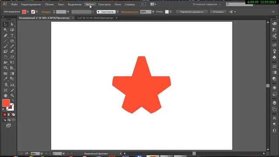Image resolution: width=279 pixels, height=157 pixels.
Task: Open the opacity 100% dropdown
Action: [153, 12]
